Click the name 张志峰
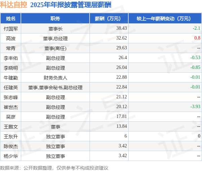 [x=11, y=97]
